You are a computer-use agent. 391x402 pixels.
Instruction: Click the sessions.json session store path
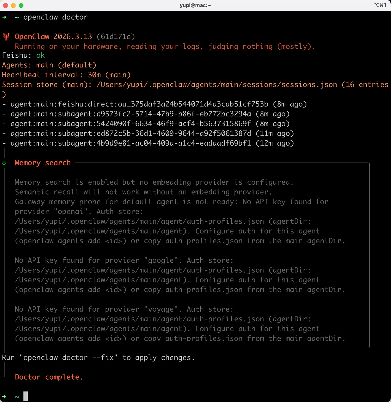click(217, 85)
